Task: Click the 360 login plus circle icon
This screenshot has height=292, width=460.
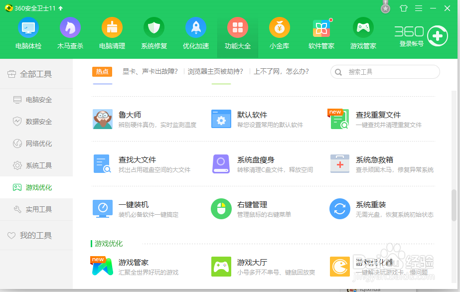Action: click(438, 36)
